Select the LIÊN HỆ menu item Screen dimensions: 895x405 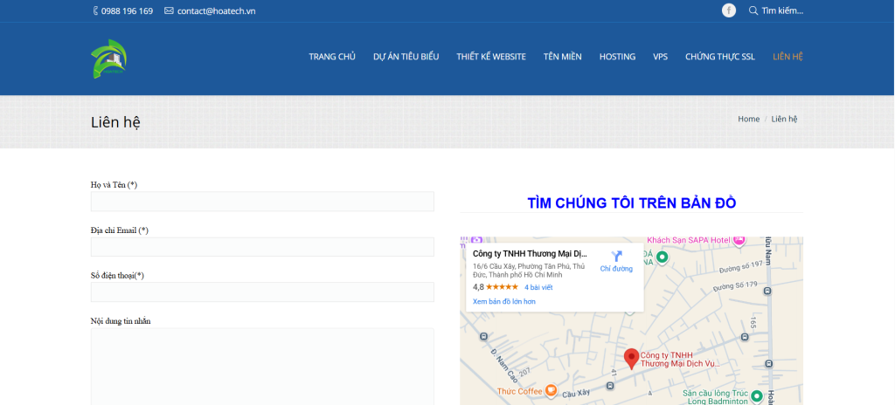point(787,57)
